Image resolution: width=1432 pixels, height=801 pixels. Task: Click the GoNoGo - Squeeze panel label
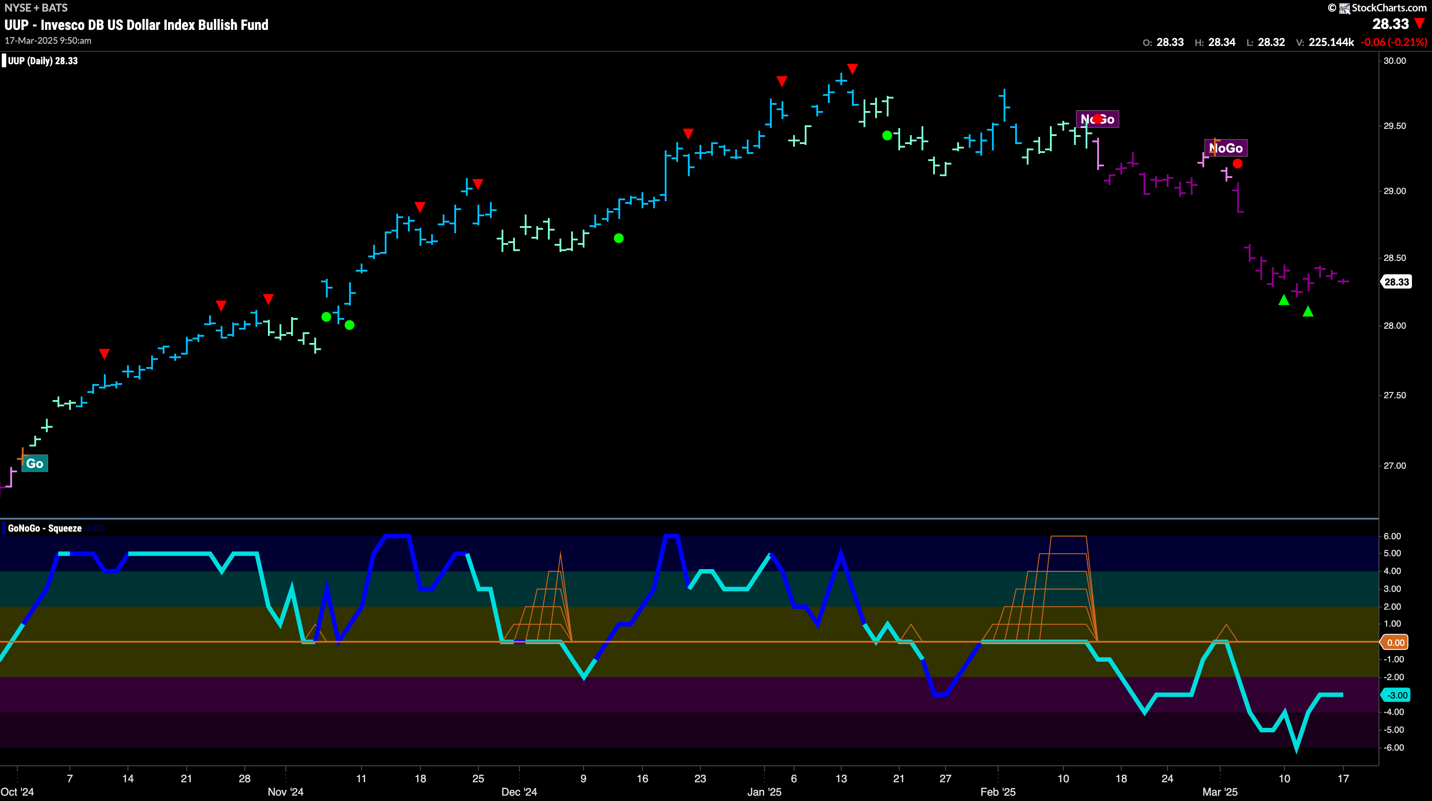[45, 528]
